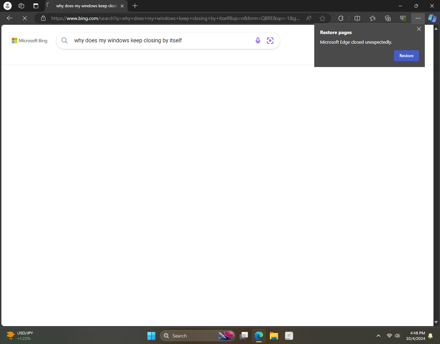Open the notifications bell

click(x=430, y=336)
